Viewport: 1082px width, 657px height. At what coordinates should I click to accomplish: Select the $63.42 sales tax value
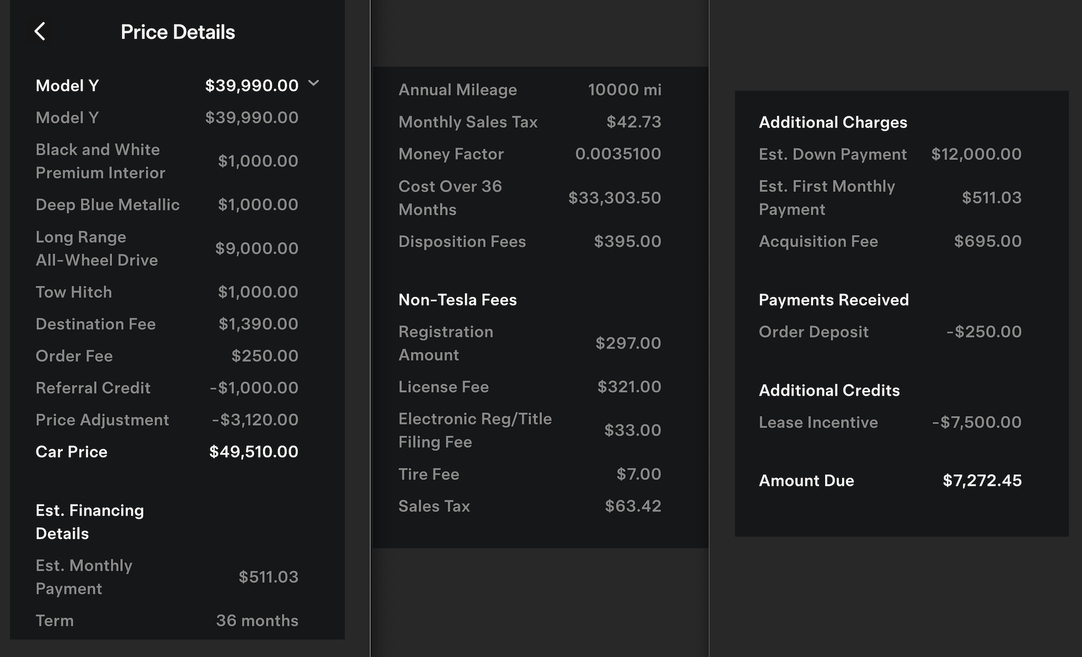click(x=633, y=506)
